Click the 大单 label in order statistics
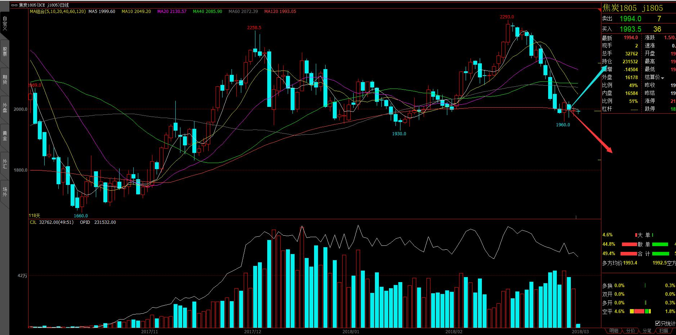This screenshot has width=676, height=335. point(644,235)
